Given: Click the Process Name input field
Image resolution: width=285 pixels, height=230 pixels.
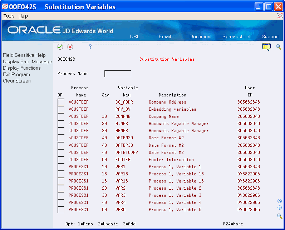Looking at the screenshot, I should pos(118,74).
